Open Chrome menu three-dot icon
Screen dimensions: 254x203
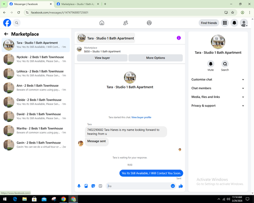coord(249,13)
